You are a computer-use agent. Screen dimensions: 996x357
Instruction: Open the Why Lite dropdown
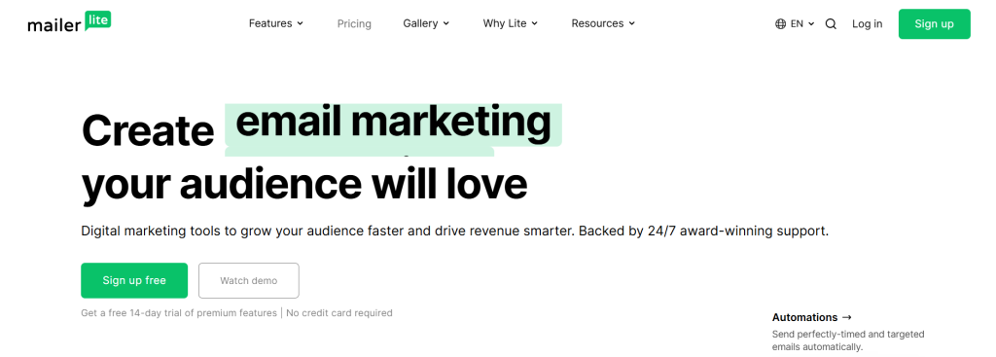[x=510, y=23]
